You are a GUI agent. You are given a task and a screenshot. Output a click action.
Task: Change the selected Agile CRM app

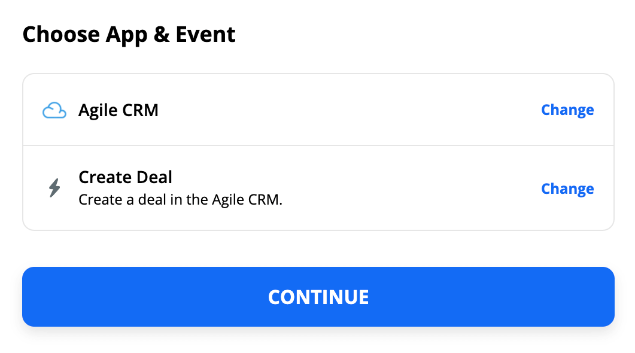[x=567, y=110]
